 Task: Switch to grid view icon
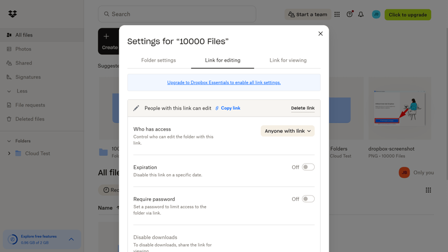[x=428, y=190]
